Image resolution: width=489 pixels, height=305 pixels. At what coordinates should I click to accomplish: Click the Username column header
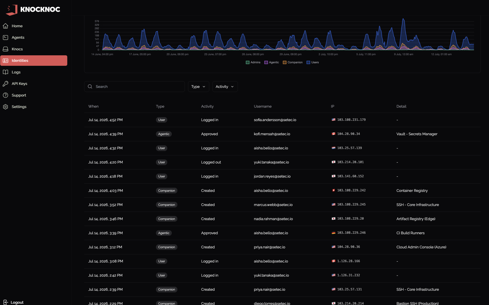263,106
